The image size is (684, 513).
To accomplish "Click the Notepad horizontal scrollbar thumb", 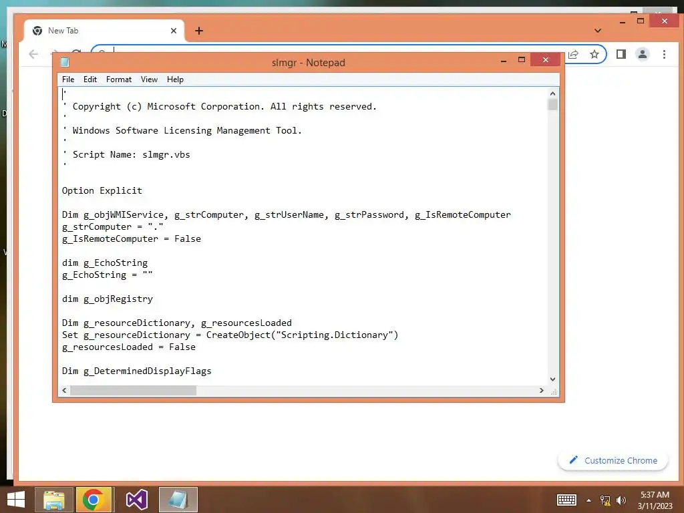I will pos(133,390).
